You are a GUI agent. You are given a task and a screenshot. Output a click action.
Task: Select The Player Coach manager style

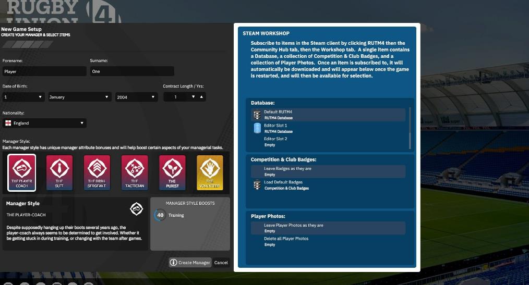22,172
